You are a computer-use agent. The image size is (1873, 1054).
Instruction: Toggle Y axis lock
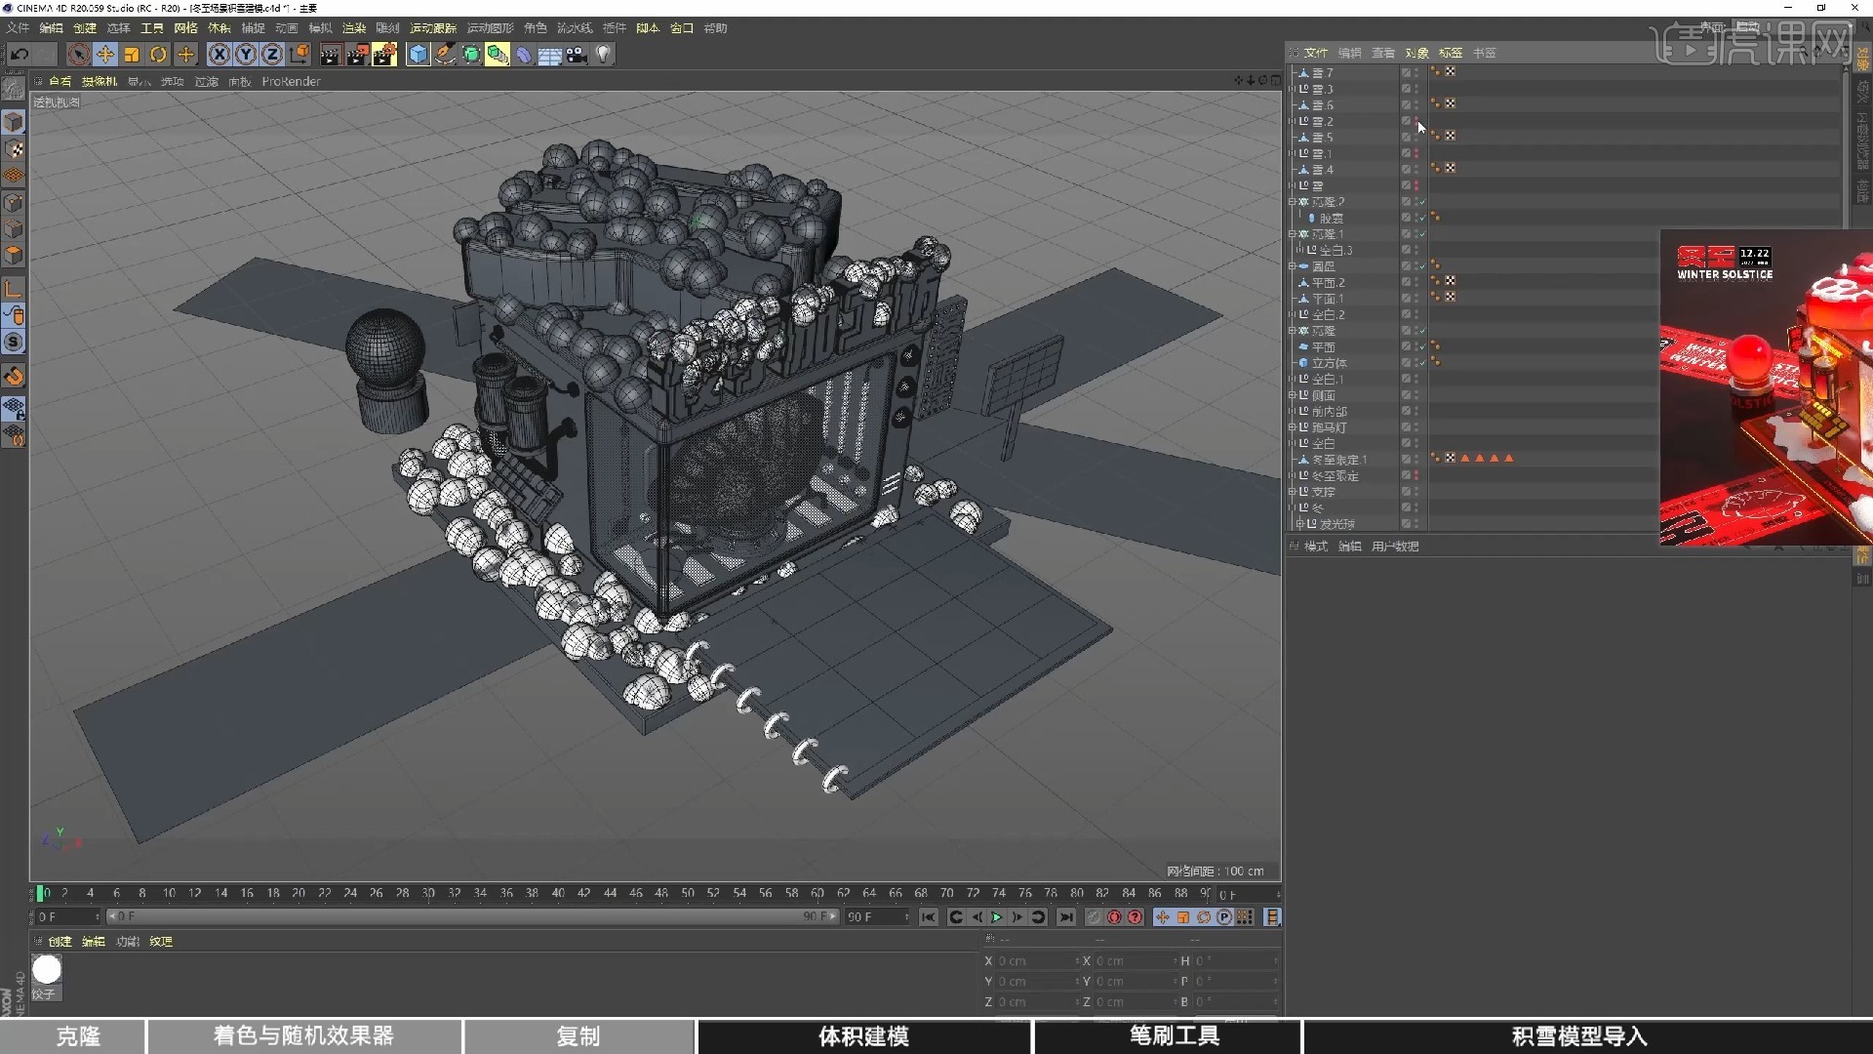[x=246, y=55]
